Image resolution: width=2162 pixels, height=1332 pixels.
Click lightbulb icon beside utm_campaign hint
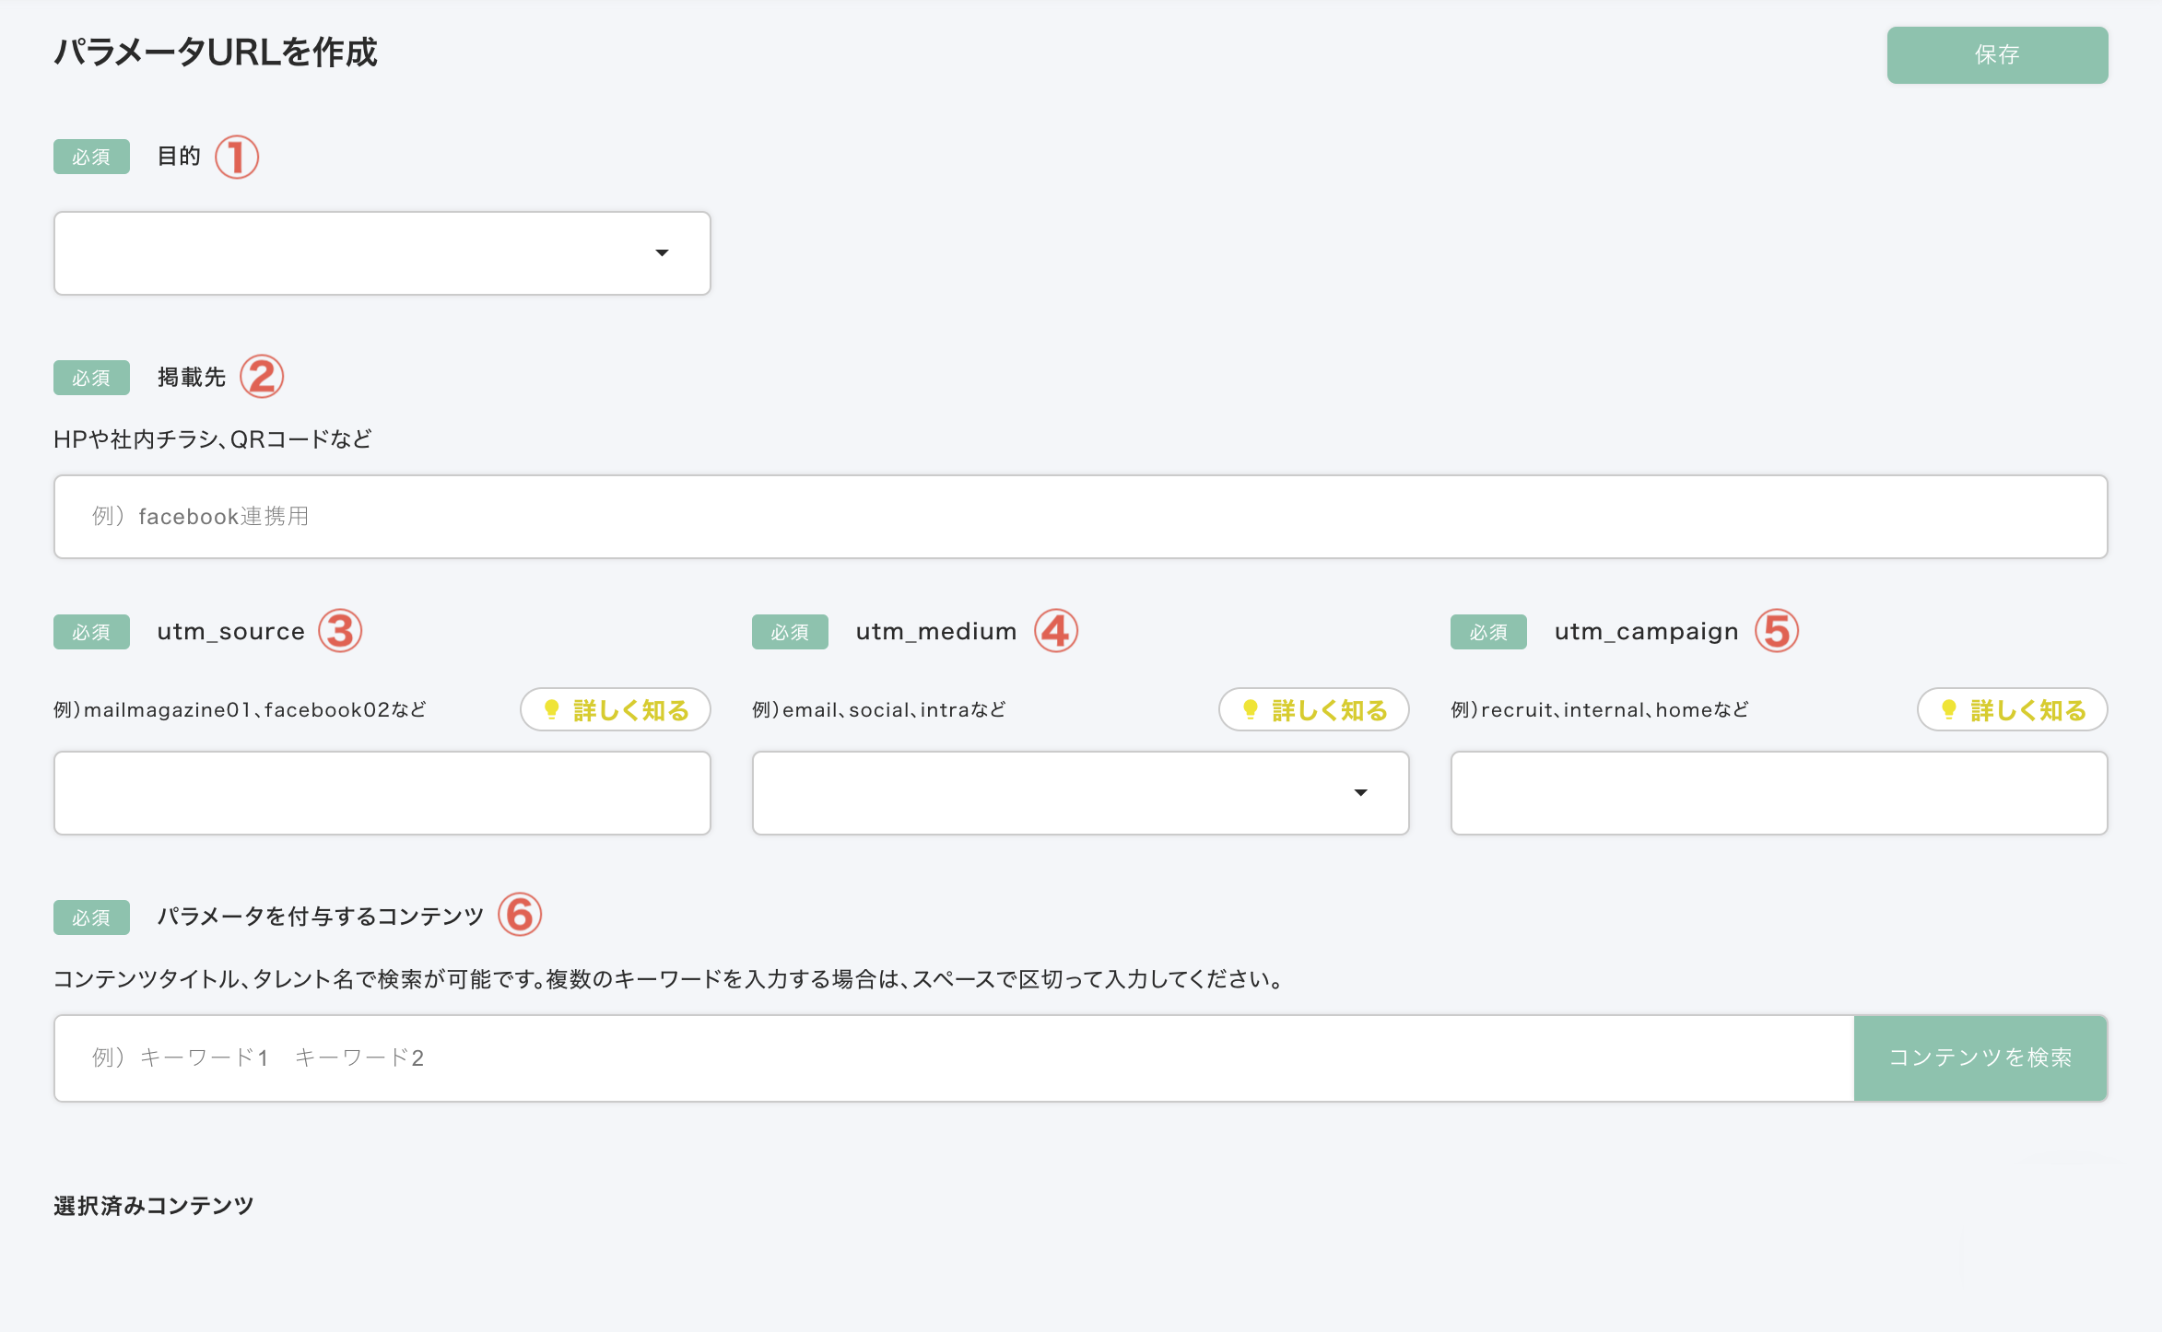(1949, 709)
